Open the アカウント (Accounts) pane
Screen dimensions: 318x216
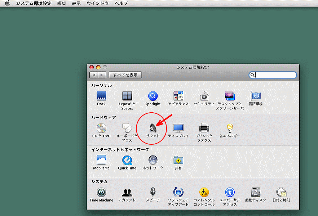[127, 192]
